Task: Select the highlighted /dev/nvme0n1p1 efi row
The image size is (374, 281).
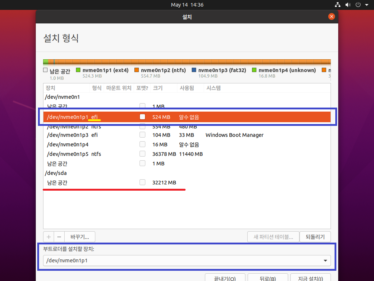Action: pyautogui.click(x=187, y=117)
